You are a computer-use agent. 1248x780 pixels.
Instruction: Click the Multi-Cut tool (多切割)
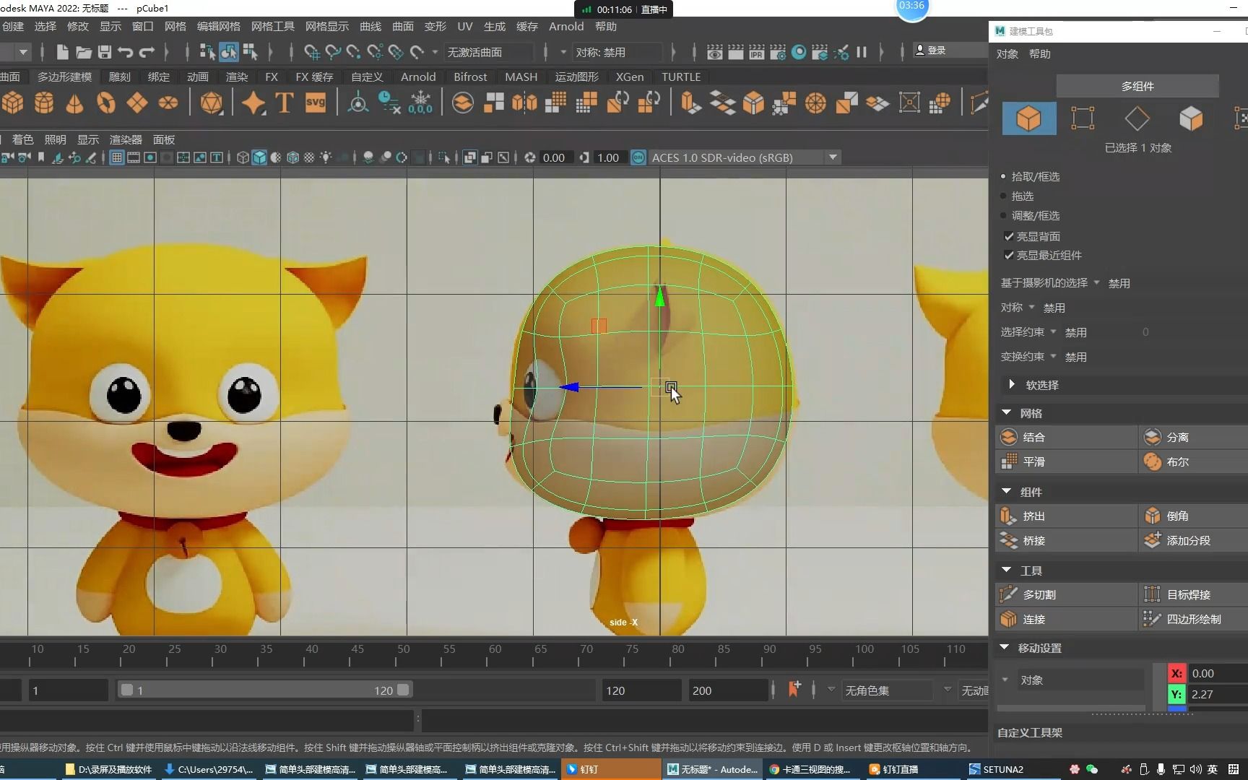tap(1039, 594)
